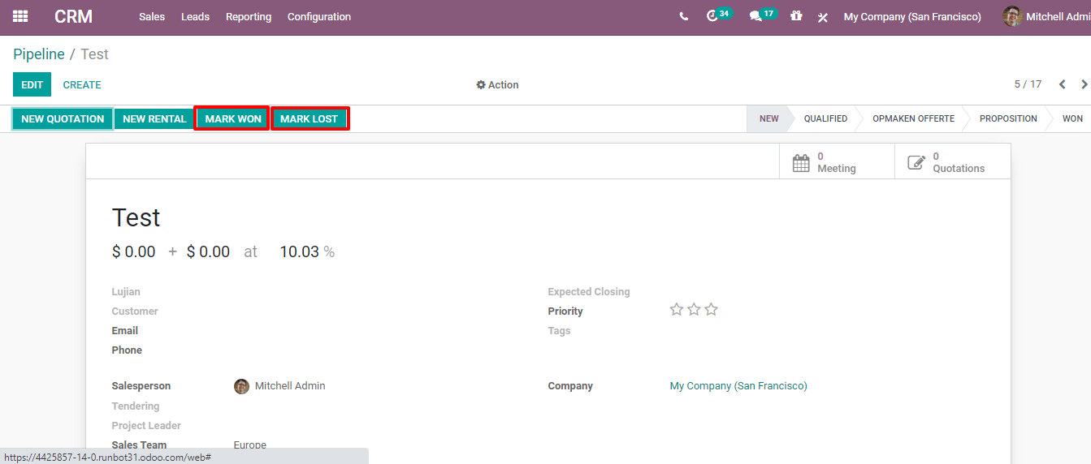
Task: Open the Action gear dropdown
Action: pos(497,84)
